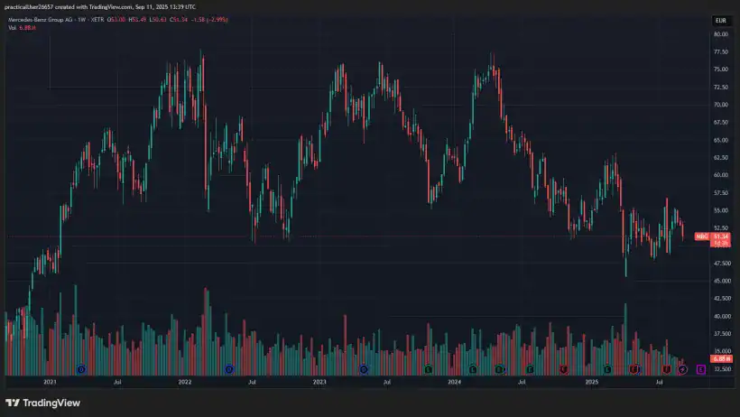The width and height of the screenshot is (740, 417).
Task: Click the green E earnings marker before 2024
Action: [429, 368]
